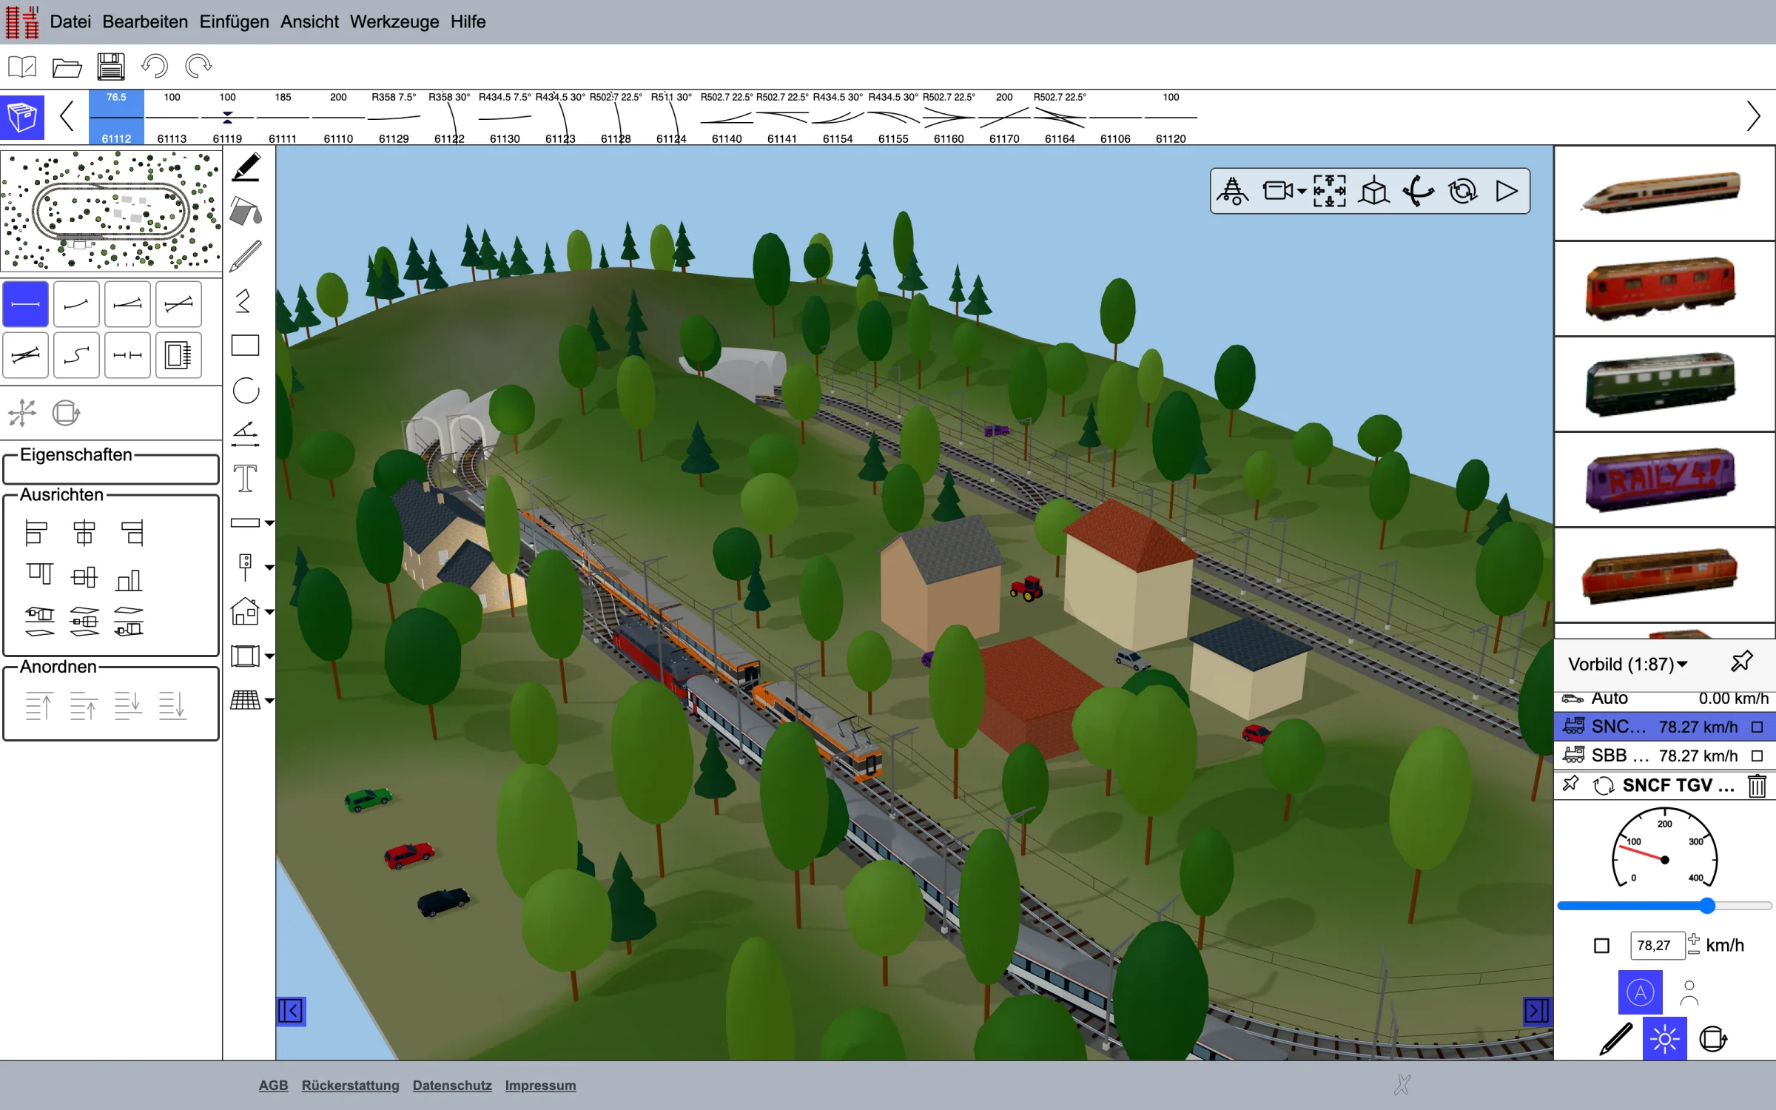Expand the camera view dropdown
This screenshot has width=1776, height=1110.
(x=1302, y=192)
